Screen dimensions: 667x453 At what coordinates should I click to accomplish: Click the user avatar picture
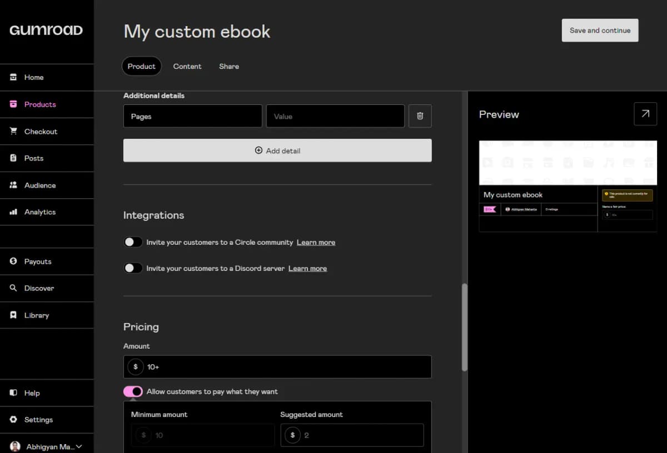coord(15,446)
